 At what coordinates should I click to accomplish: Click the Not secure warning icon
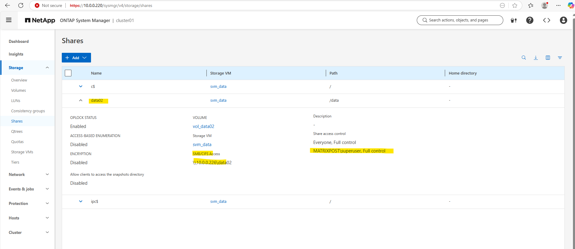click(37, 5)
